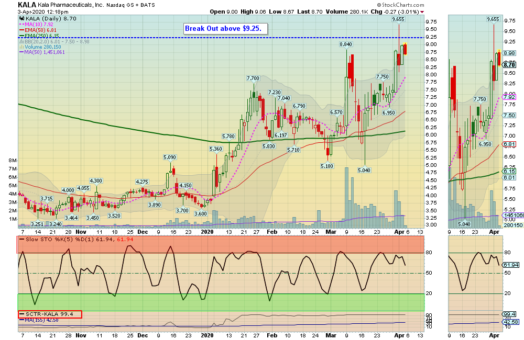Click the 5.360 price label
Viewport: 524px width, 340px height.
[x=216, y=149]
